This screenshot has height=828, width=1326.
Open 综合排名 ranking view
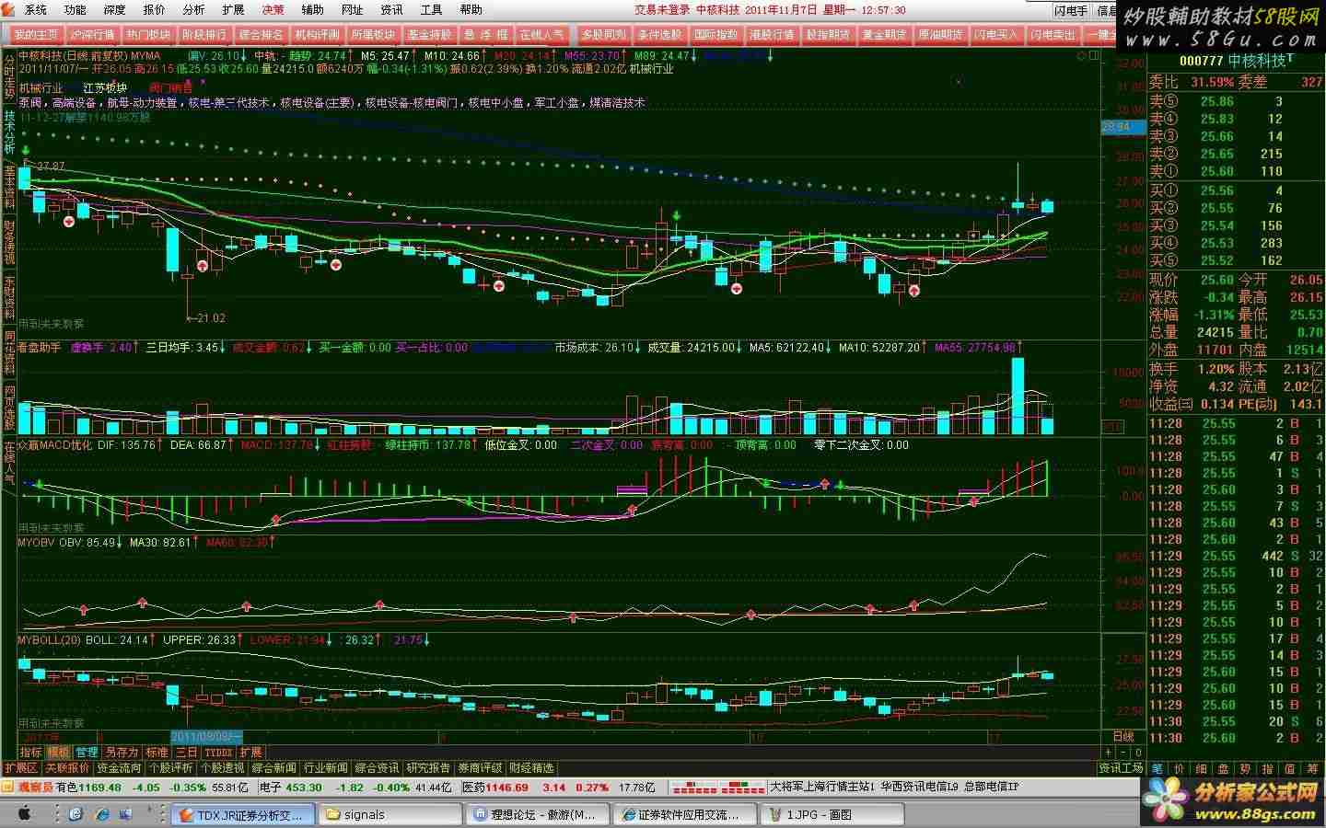[x=261, y=35]
